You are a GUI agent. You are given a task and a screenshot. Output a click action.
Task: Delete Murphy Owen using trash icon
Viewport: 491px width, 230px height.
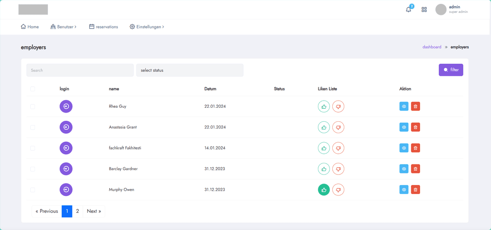click(416, 190)
